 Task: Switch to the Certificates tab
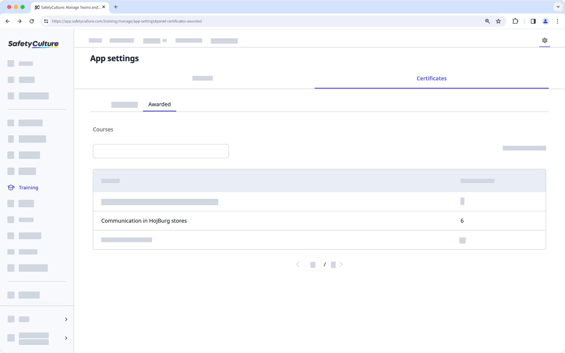[x=431, y=78]
